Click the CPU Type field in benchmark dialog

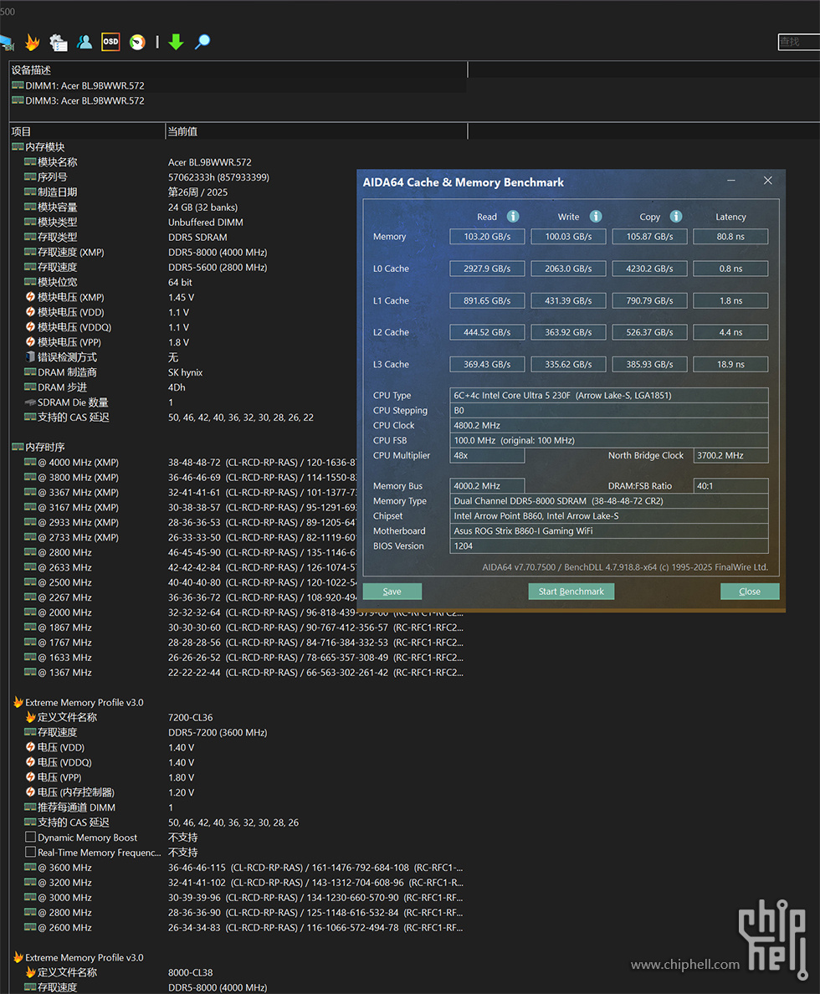click(609, 396)
